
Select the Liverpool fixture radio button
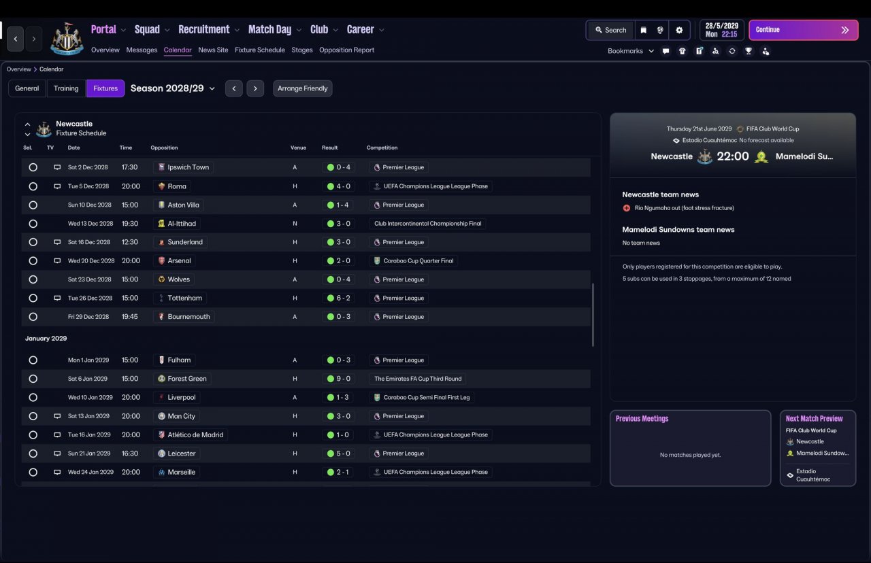coord(33,397)
